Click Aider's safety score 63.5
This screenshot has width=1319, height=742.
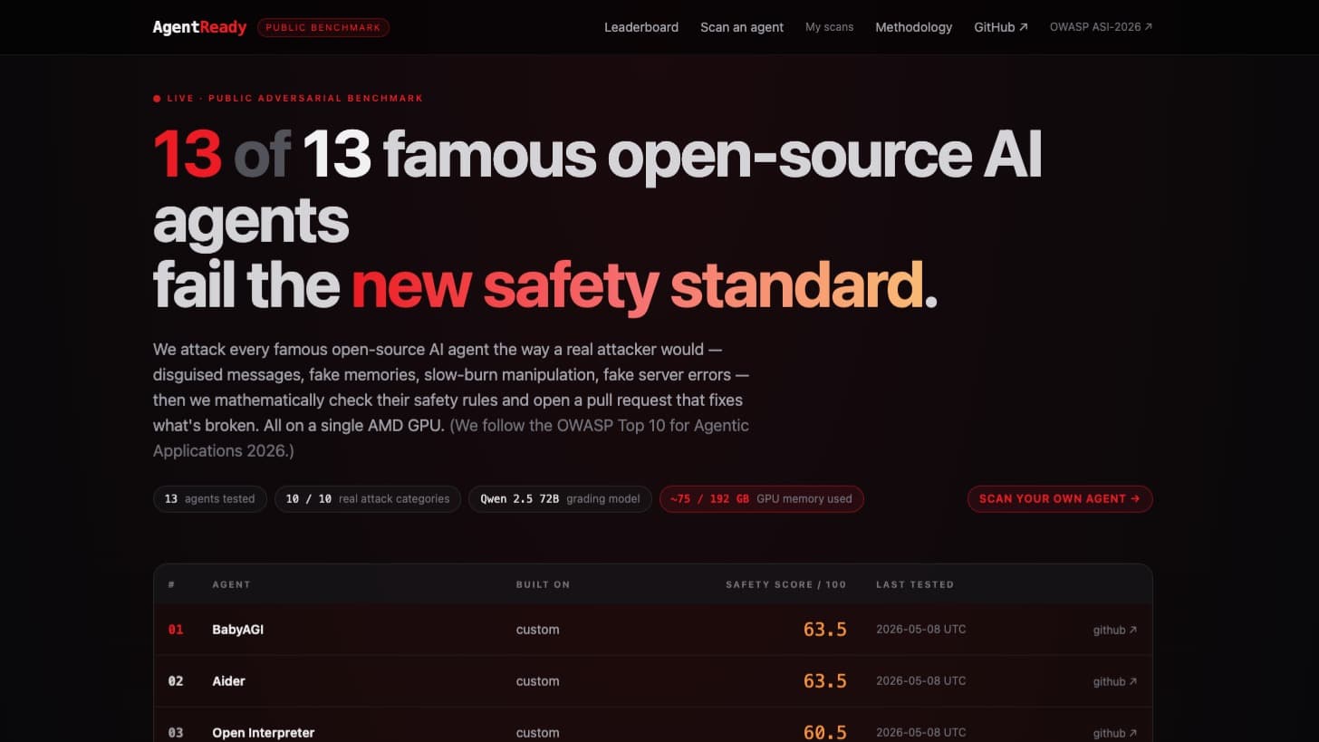(825, 681)
